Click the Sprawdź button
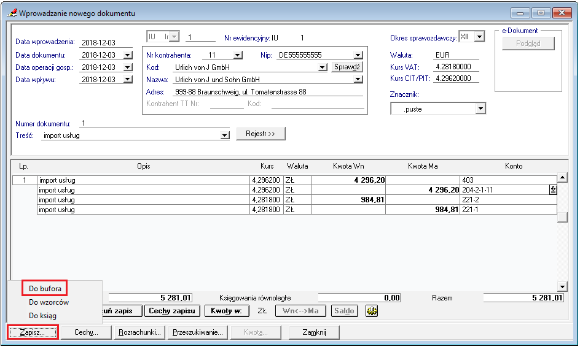The image size is (580, 347). (x=347, y=67)
